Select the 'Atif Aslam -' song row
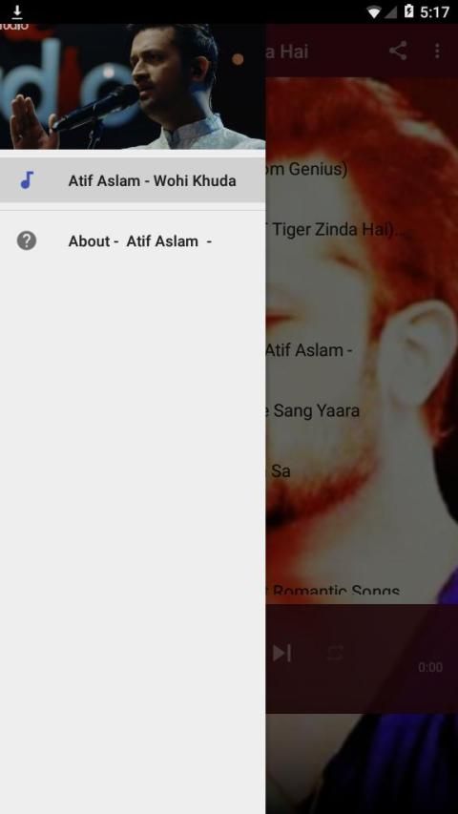 click(x=362, y=350)
